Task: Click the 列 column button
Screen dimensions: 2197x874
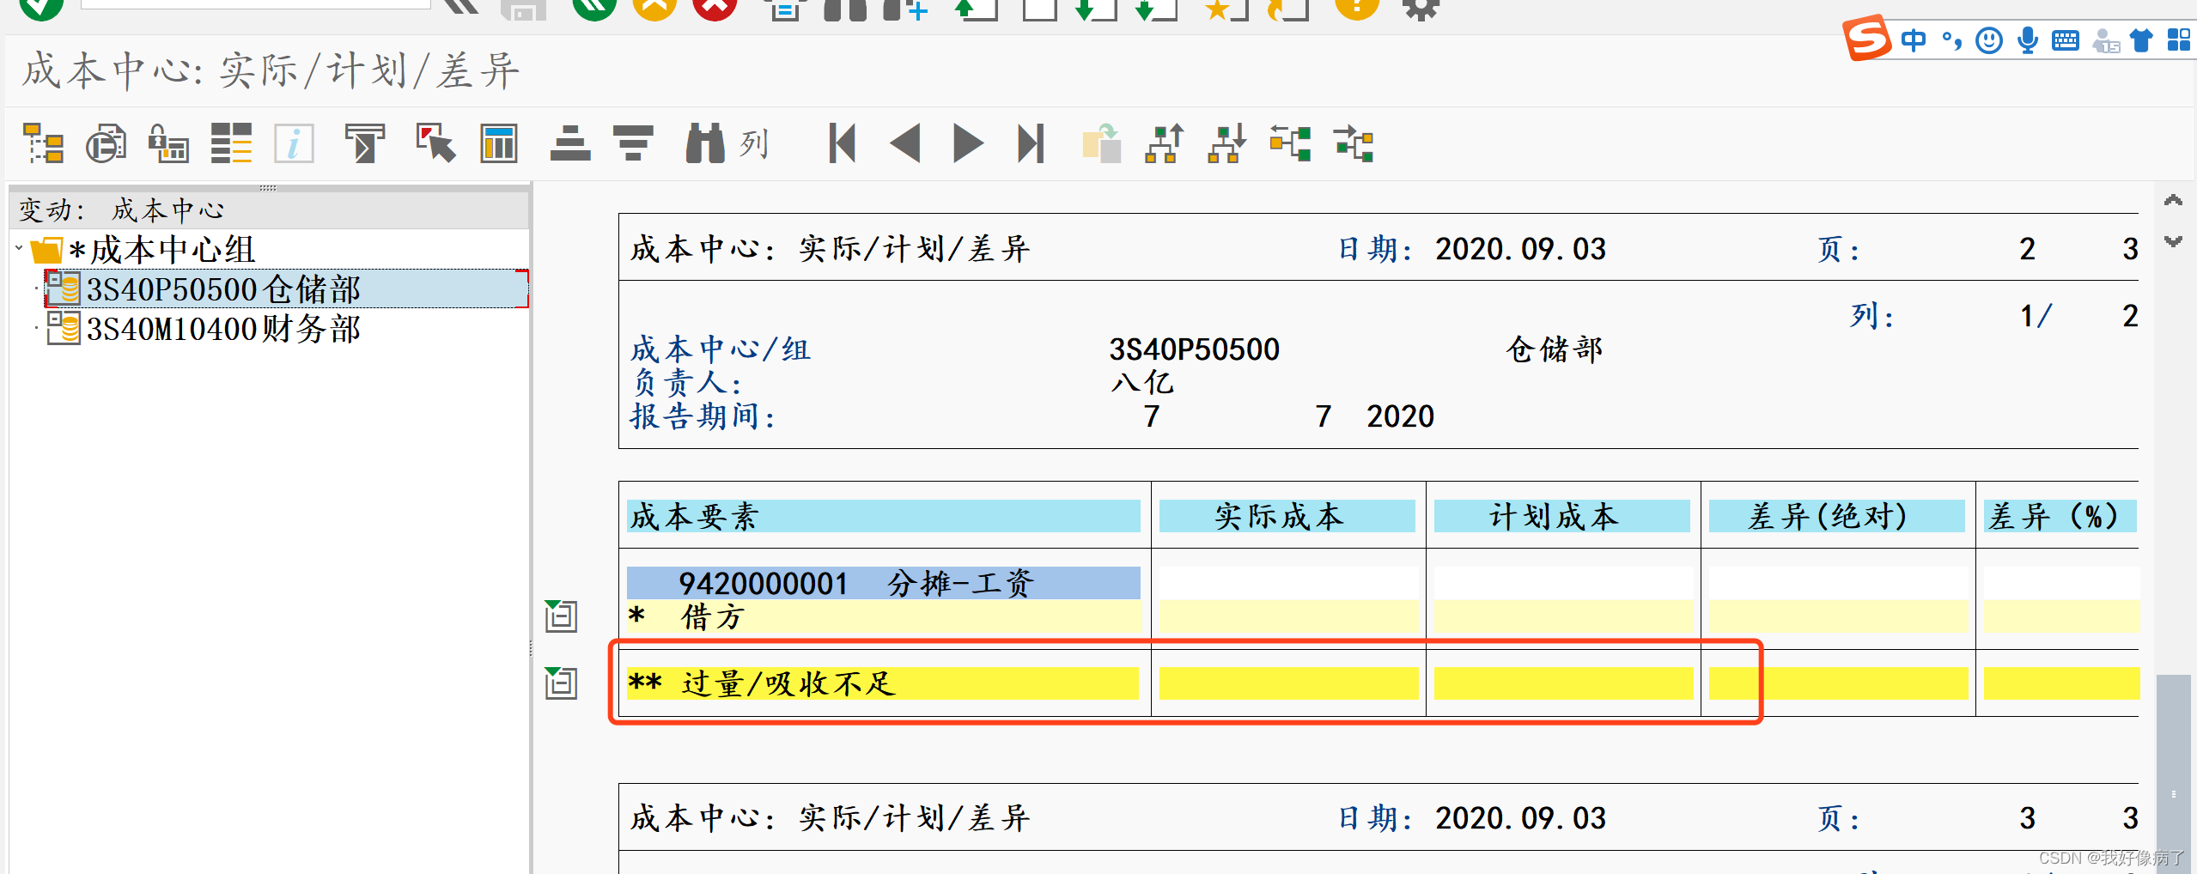Action: pos(753,143)
